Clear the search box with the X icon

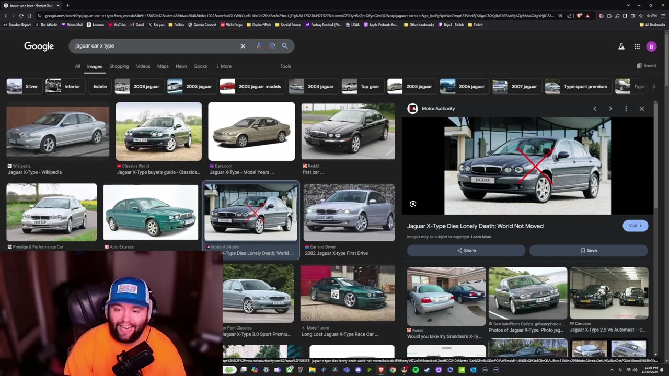243,46
